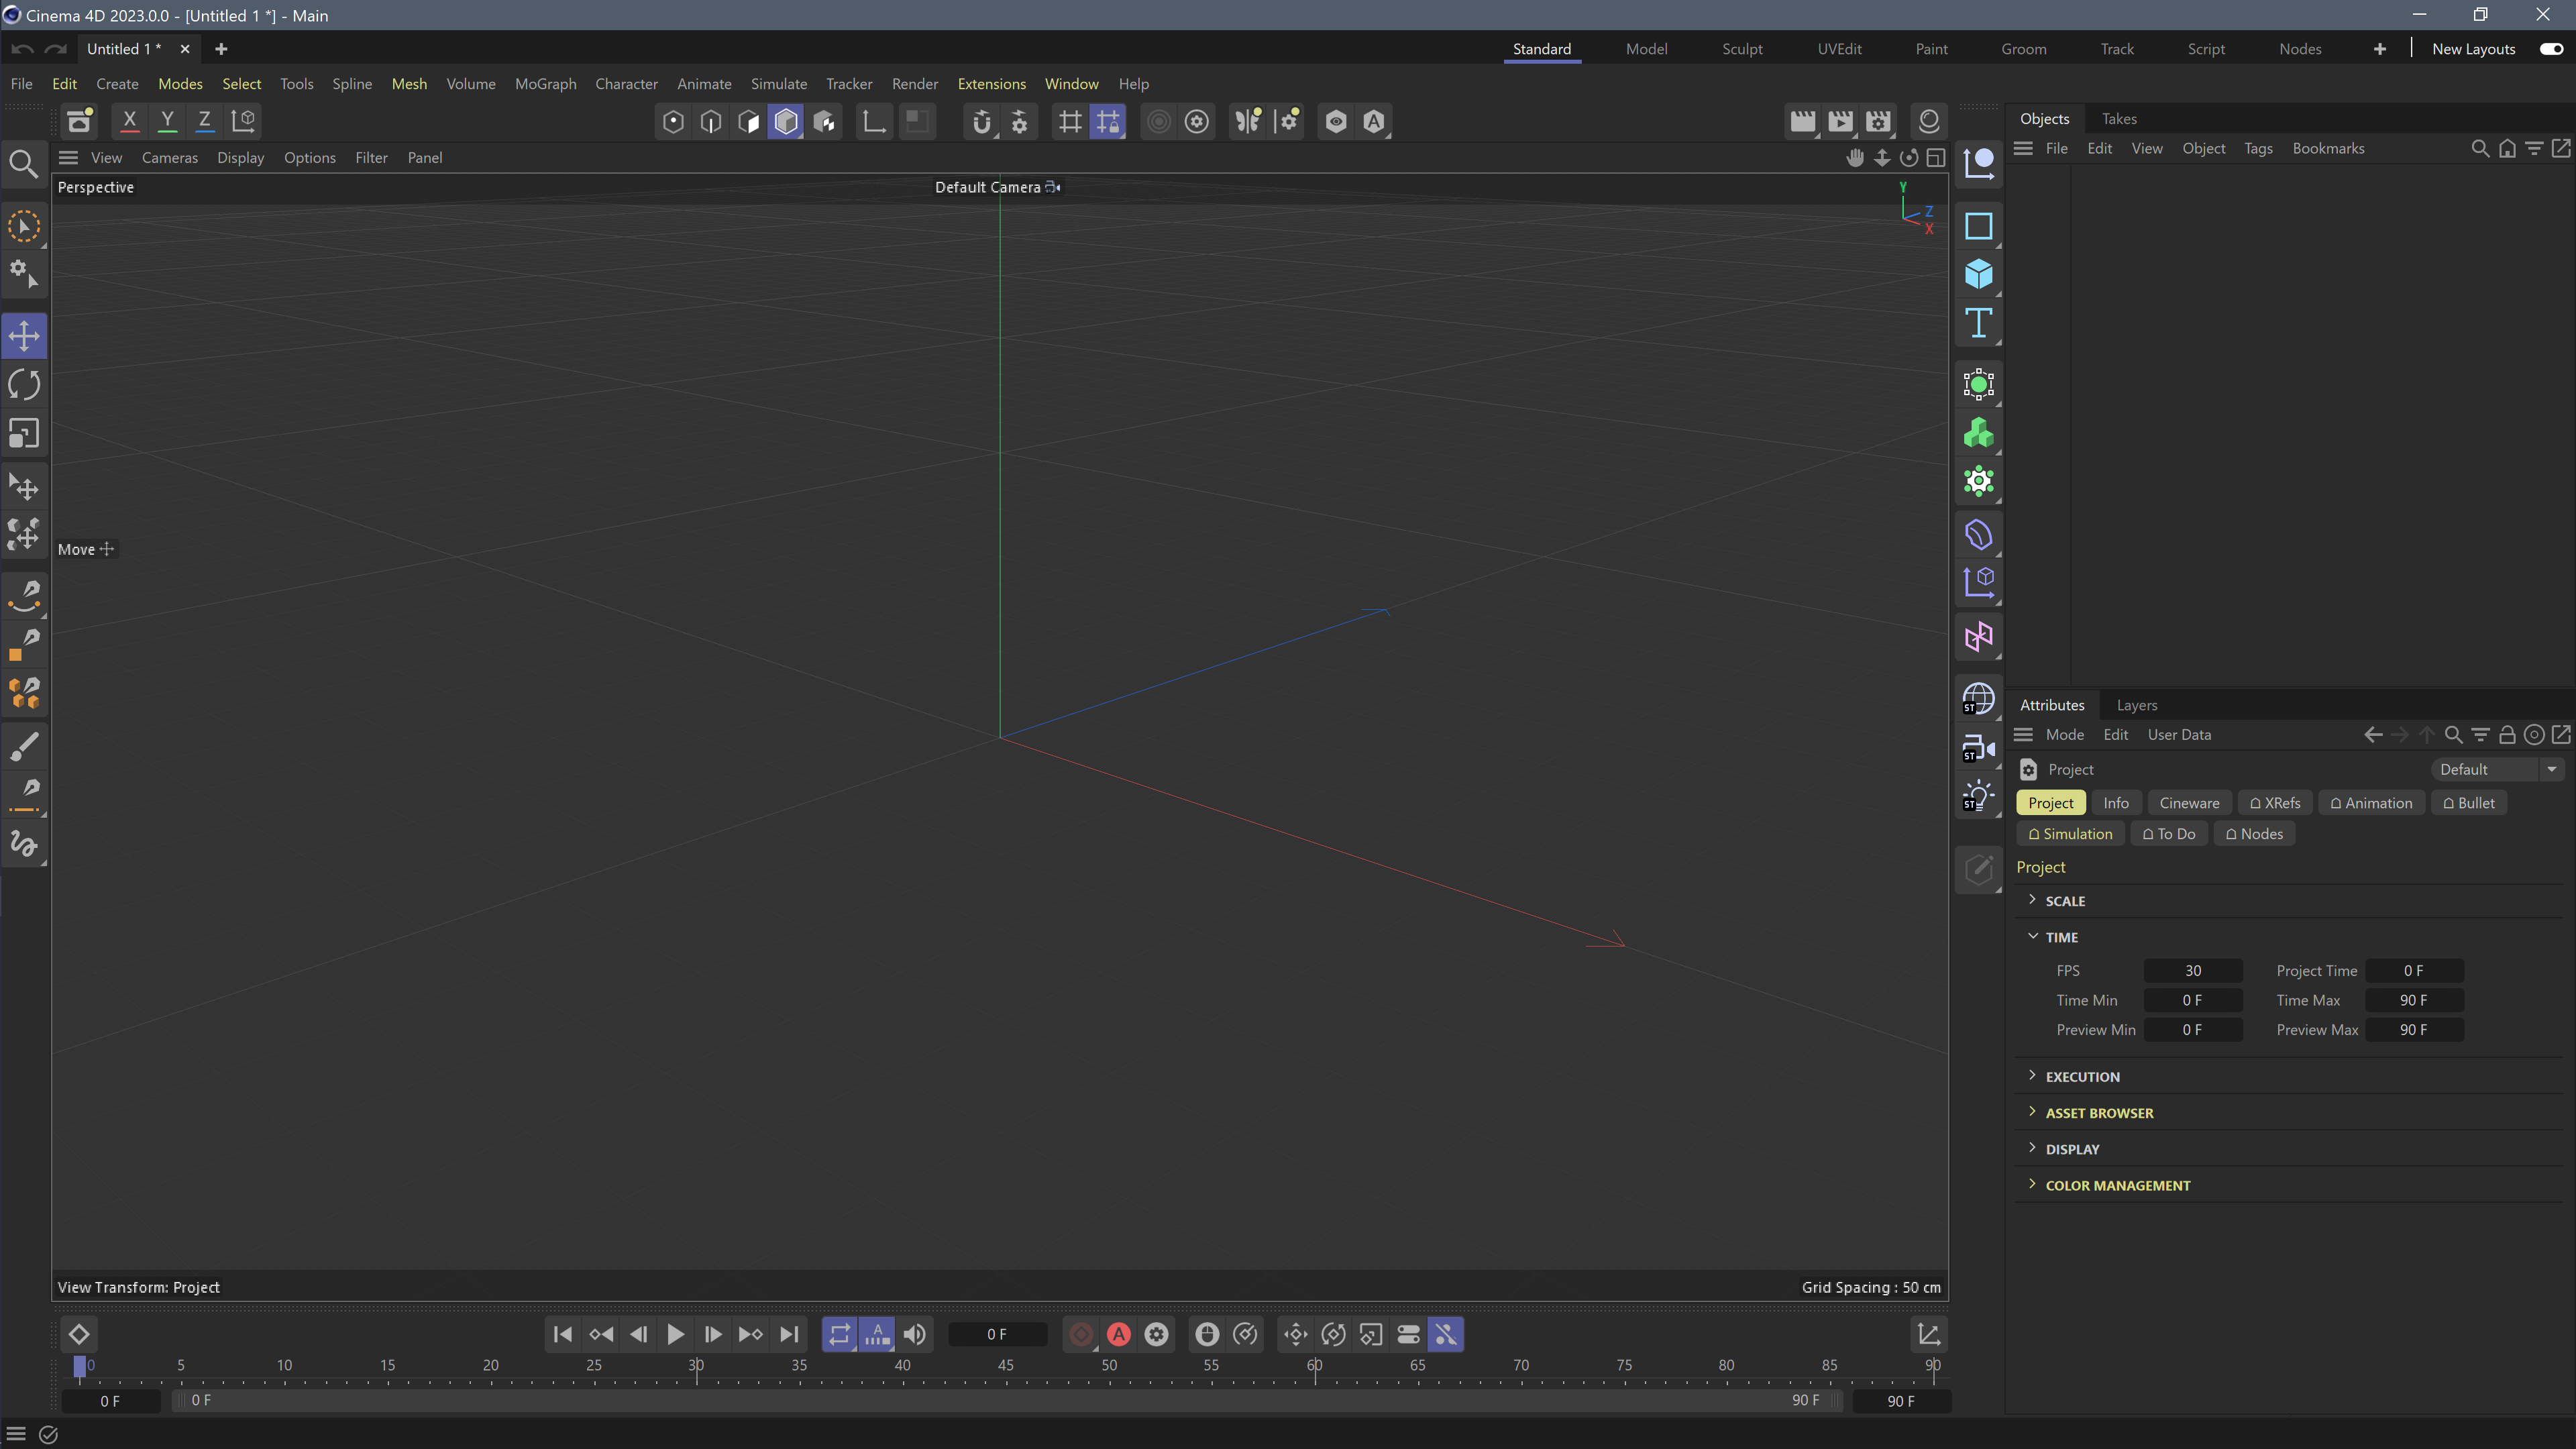Select the Scale tool
2576x1449 pixels.
click(x=23, y=433)
